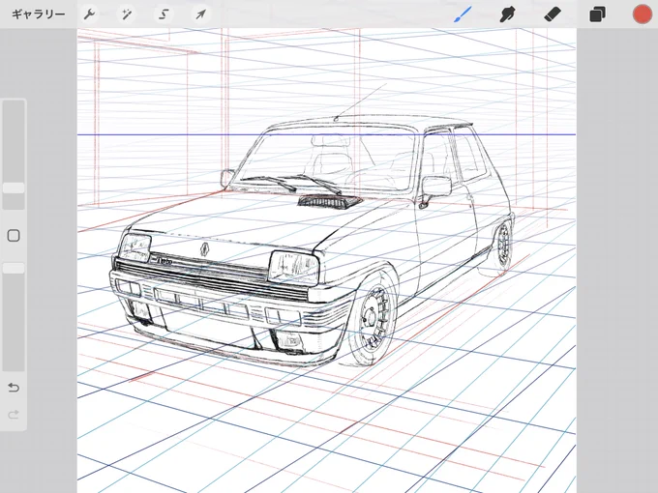This screenshot has width=658, height=493.
Task: Open the red color picker circle
Action: click(x=643, y=14)
